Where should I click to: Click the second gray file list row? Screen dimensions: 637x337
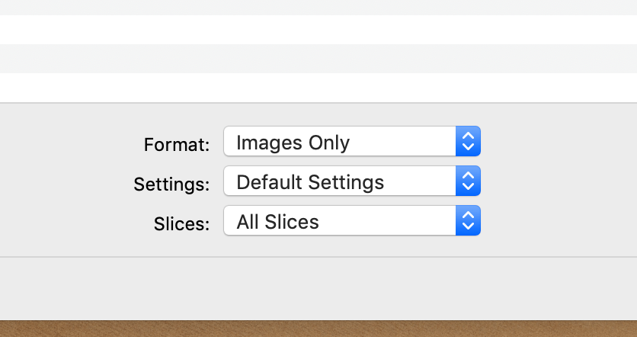click(318, 59)
